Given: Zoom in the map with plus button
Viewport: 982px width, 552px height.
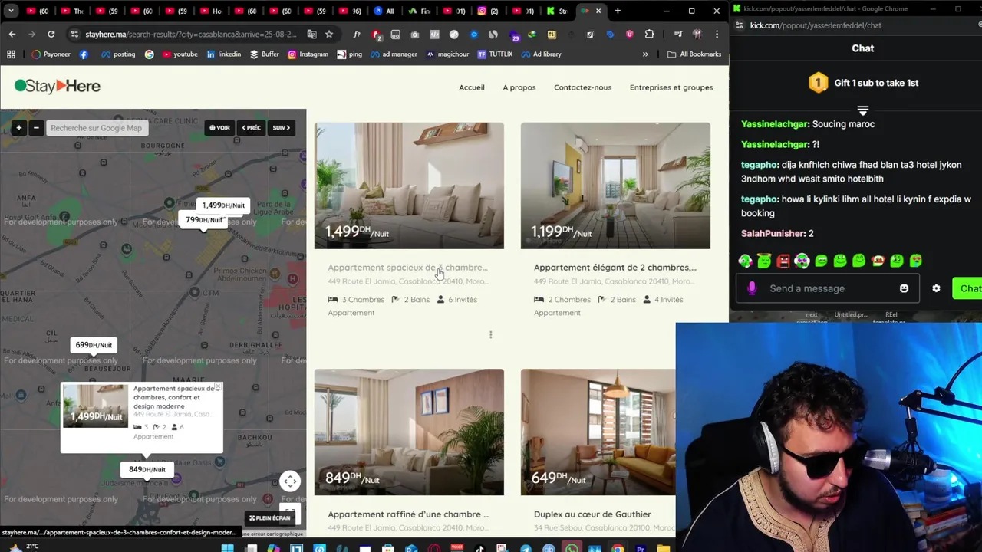Looking at the screenshot, I should click(18, 128).
